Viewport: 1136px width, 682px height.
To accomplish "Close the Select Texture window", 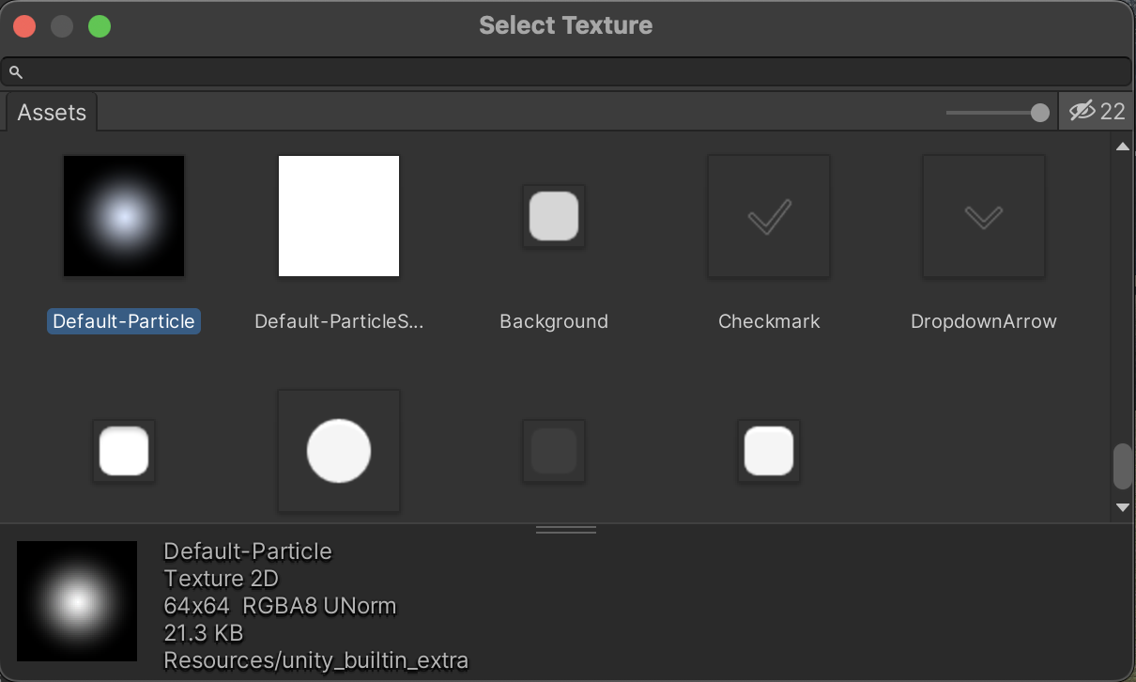I will point(24,26).
